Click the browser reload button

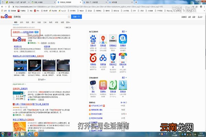coord(9,7)
